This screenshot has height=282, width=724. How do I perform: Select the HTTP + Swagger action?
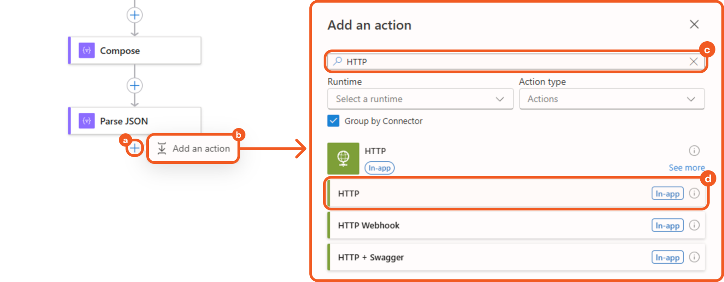coord(460,257)
